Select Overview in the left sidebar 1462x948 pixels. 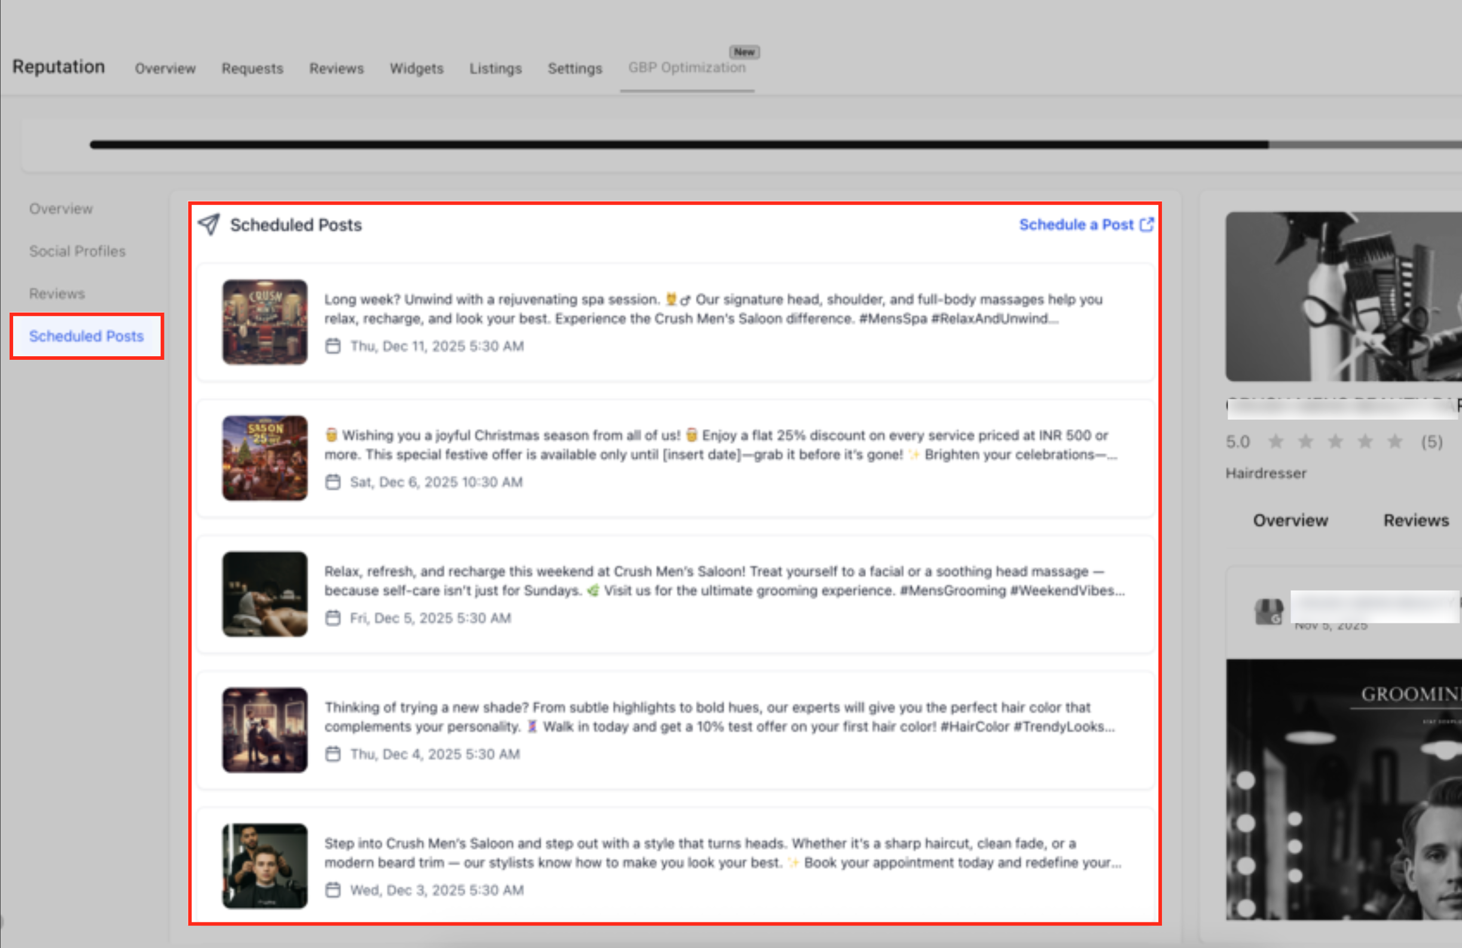(x=61, y=209)
